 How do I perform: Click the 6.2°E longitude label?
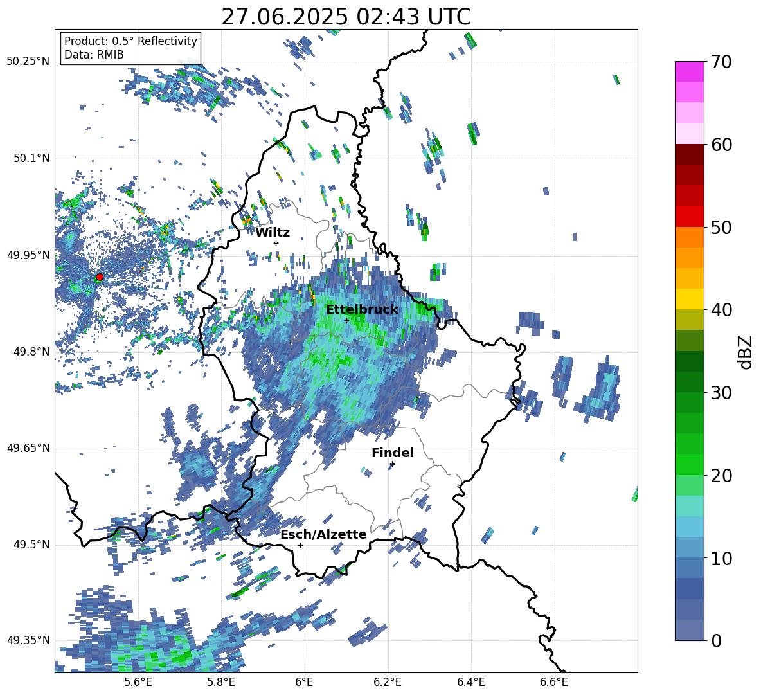(x=388, y=682)
